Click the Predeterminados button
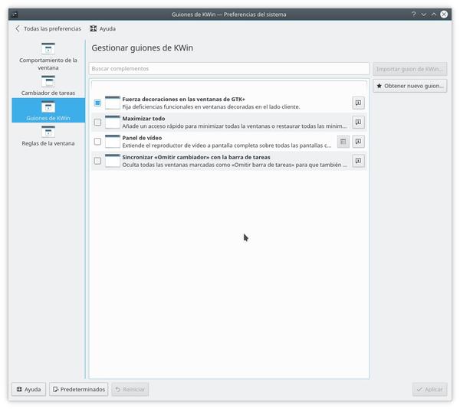The width and height of the screenshot is (460, 409). (x=78, y=389)
